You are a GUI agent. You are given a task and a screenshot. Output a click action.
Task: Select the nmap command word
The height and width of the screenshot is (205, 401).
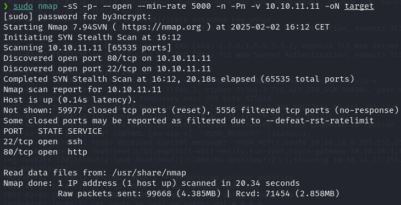pos(48,7)
